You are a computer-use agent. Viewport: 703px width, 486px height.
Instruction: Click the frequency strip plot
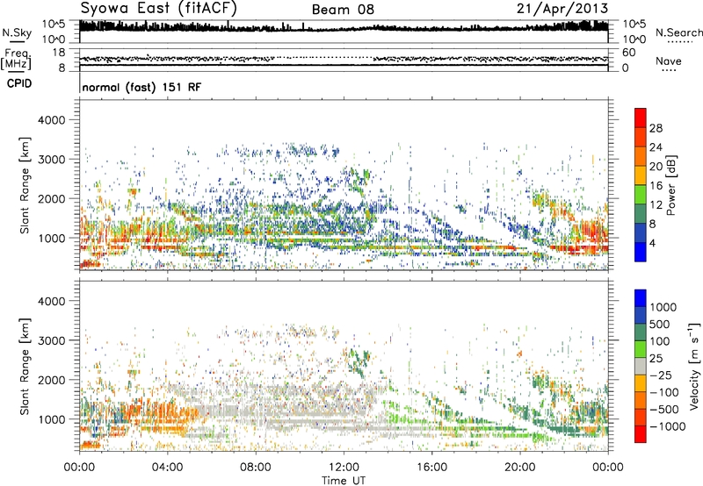pos(344,60)
